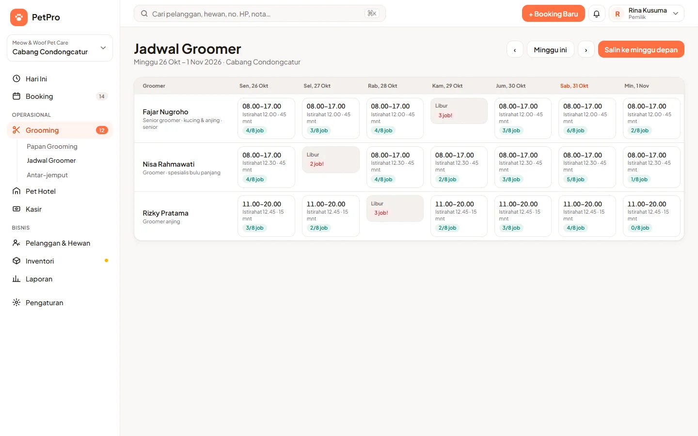This screenshot has height=436, width=698.
Task: Go to previous week arrow
Action: (x=515, y=49)
